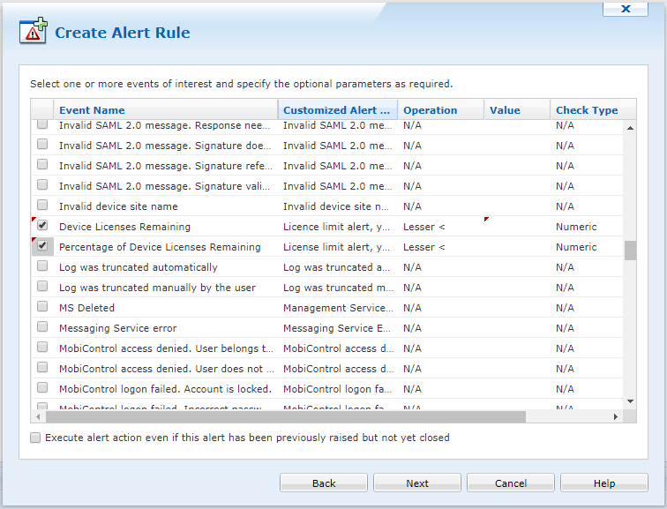Click the Next button

417,483
